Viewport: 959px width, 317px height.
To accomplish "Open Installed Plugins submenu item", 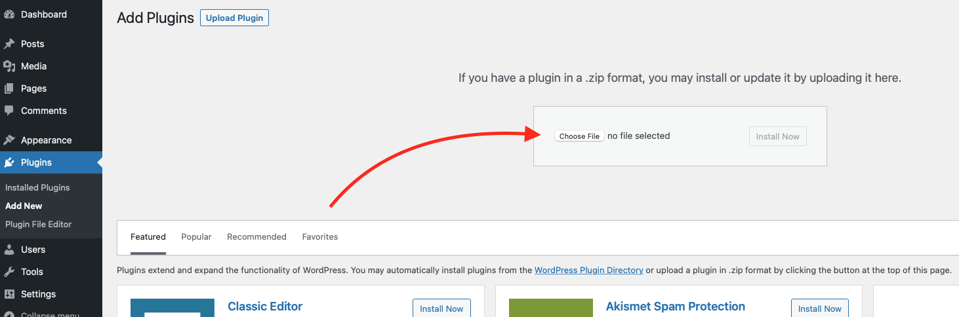I will tap(37, 187).
